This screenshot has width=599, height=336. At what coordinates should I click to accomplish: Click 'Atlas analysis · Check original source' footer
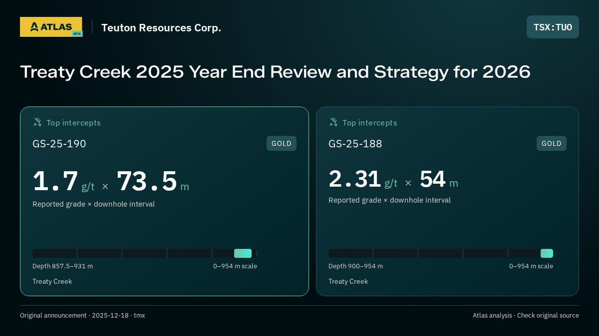526,316
